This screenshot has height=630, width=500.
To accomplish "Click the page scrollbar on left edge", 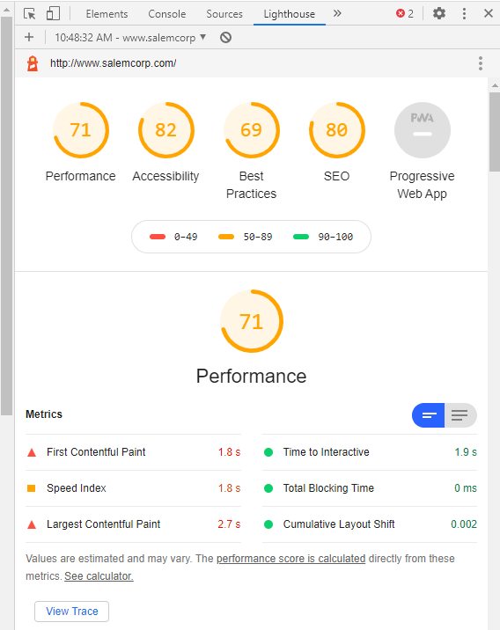I will (6, 216).
